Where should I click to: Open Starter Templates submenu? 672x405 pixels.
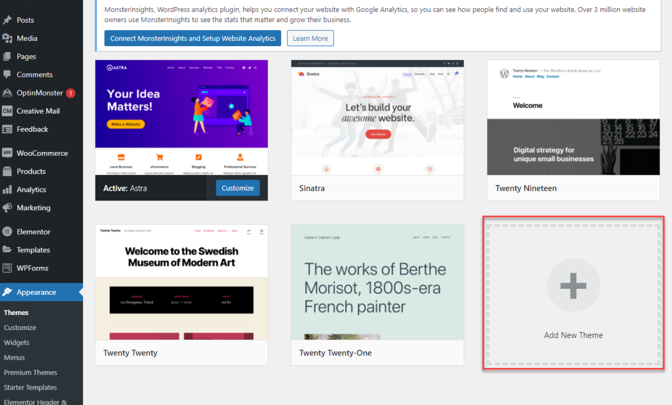(30, 387)
